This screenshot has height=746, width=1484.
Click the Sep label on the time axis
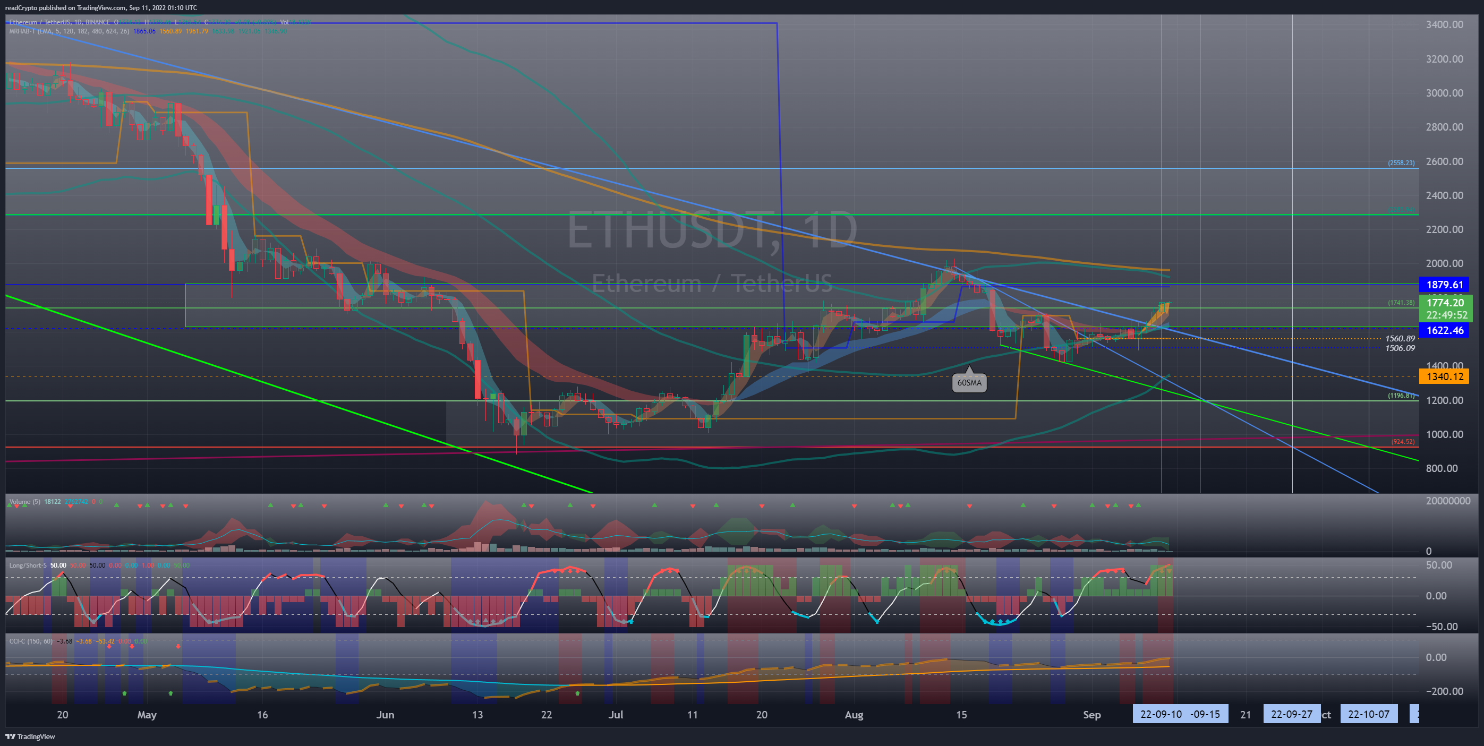pos(1091,715)
